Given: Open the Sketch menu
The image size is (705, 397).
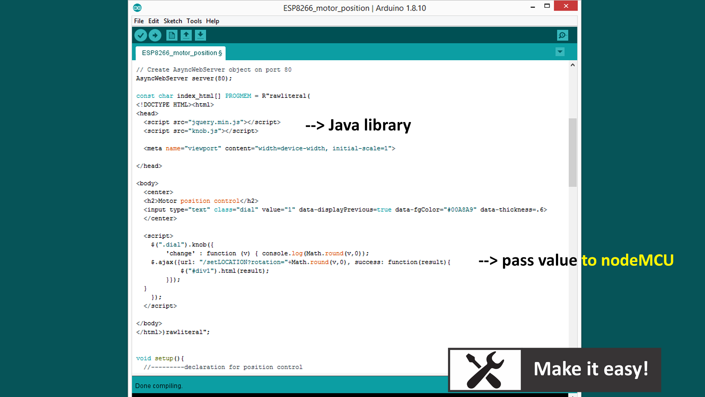Looking at the screenshot, I should [x=173, y=21].
